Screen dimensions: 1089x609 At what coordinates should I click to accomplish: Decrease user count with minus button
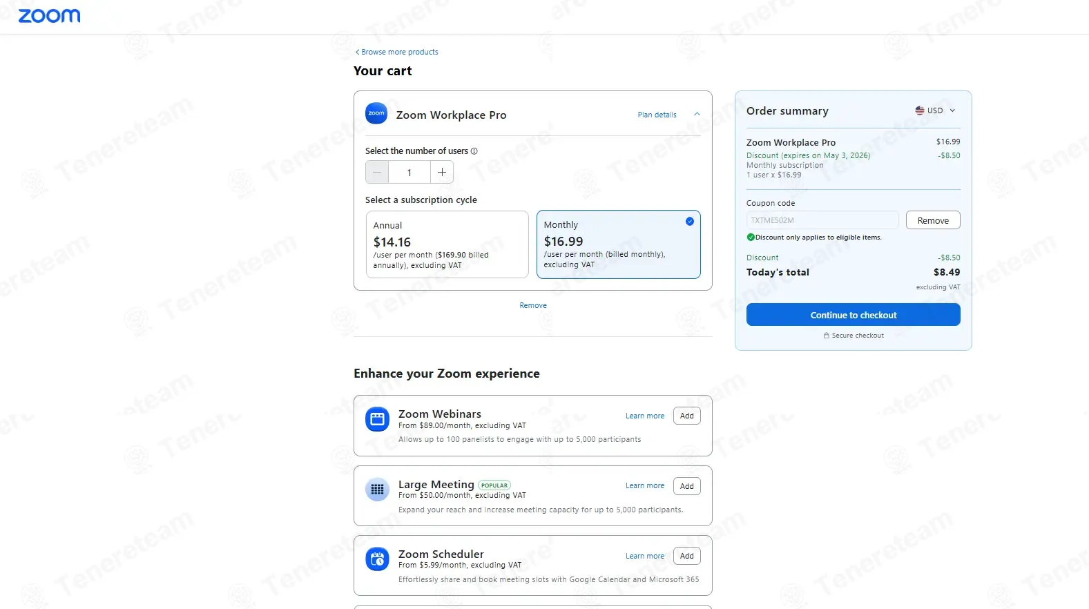377,173
